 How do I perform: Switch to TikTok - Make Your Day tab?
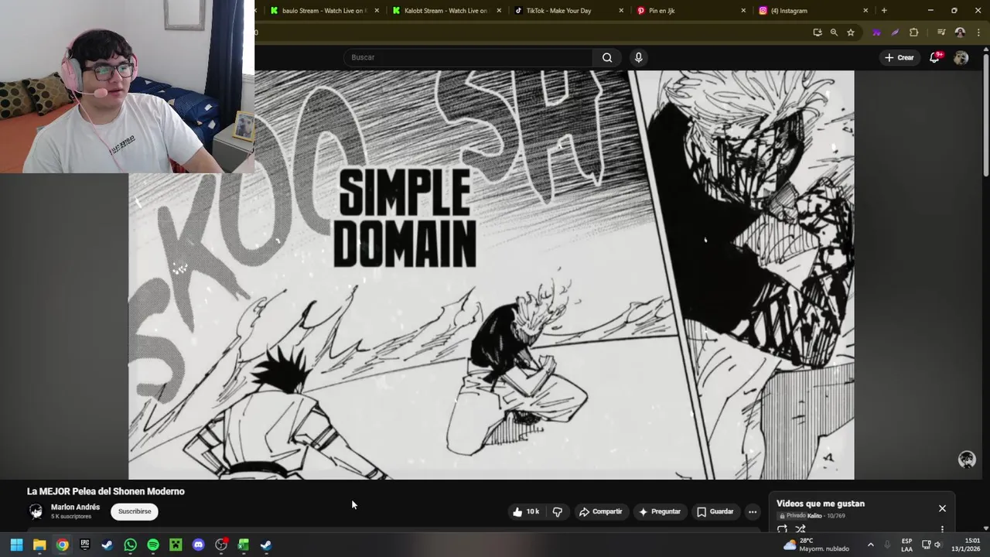click(568, 11)
